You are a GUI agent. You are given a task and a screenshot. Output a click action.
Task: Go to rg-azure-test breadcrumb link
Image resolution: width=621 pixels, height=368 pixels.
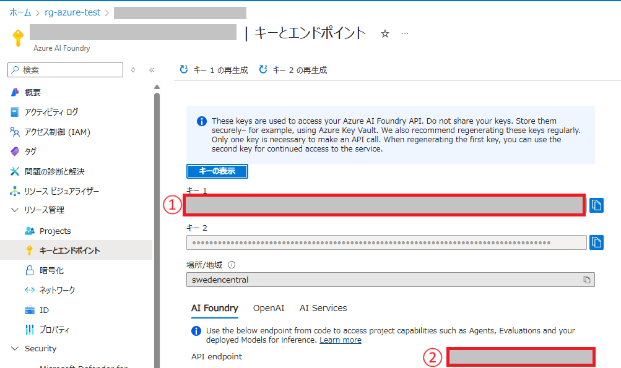pos(72,12)
